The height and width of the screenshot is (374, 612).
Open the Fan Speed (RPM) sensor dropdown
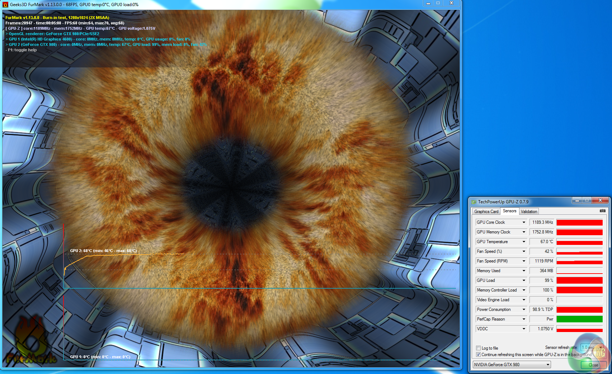click(x=524, y=261)
